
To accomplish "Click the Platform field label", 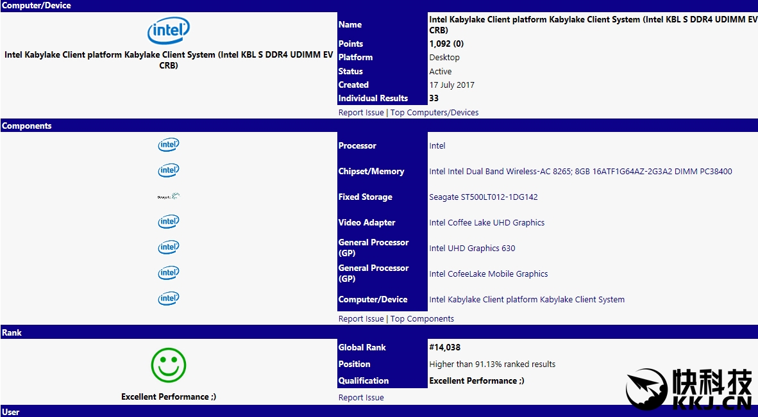I will [355, 57].
